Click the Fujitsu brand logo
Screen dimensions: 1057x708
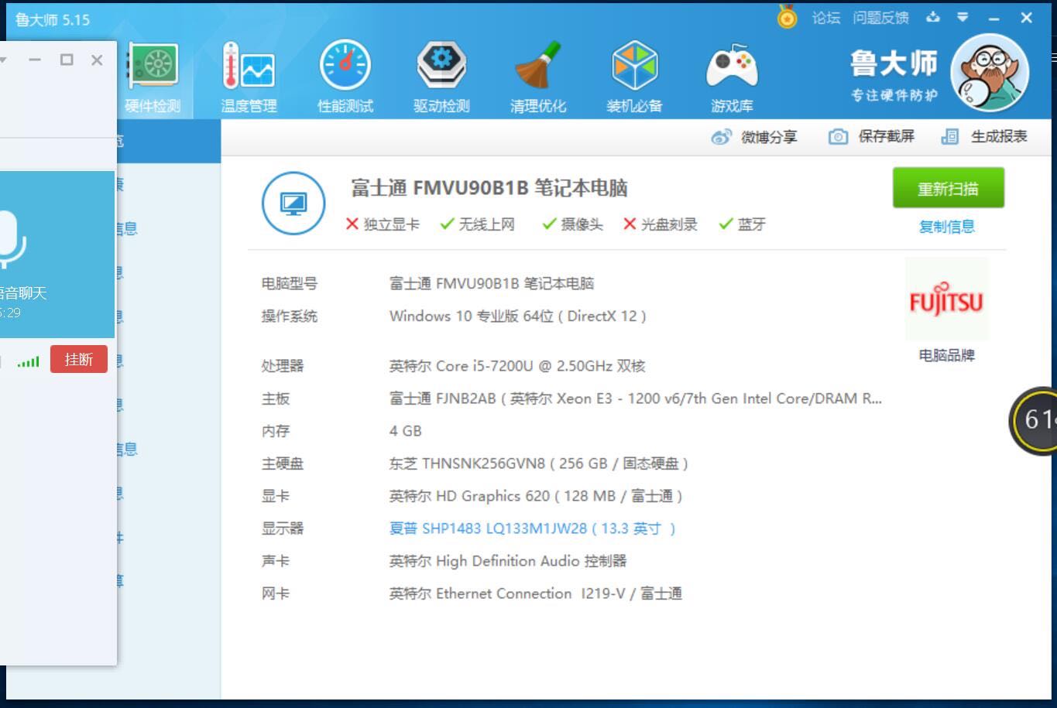[x=946, y=299]
